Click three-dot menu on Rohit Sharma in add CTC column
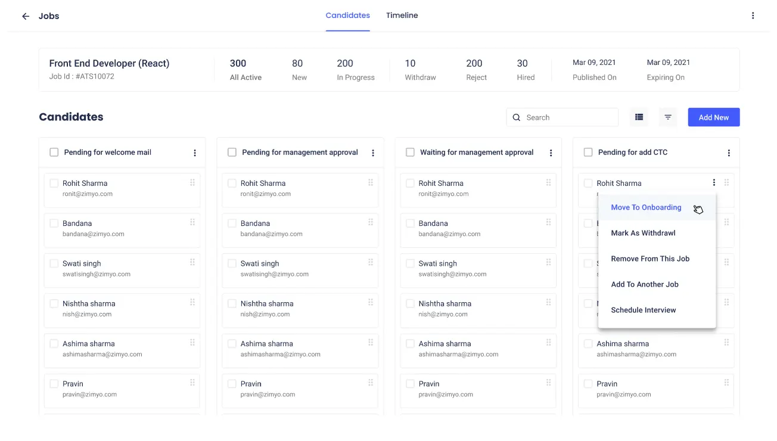Viewport: 777px width, 441px height. click(714, 183)
